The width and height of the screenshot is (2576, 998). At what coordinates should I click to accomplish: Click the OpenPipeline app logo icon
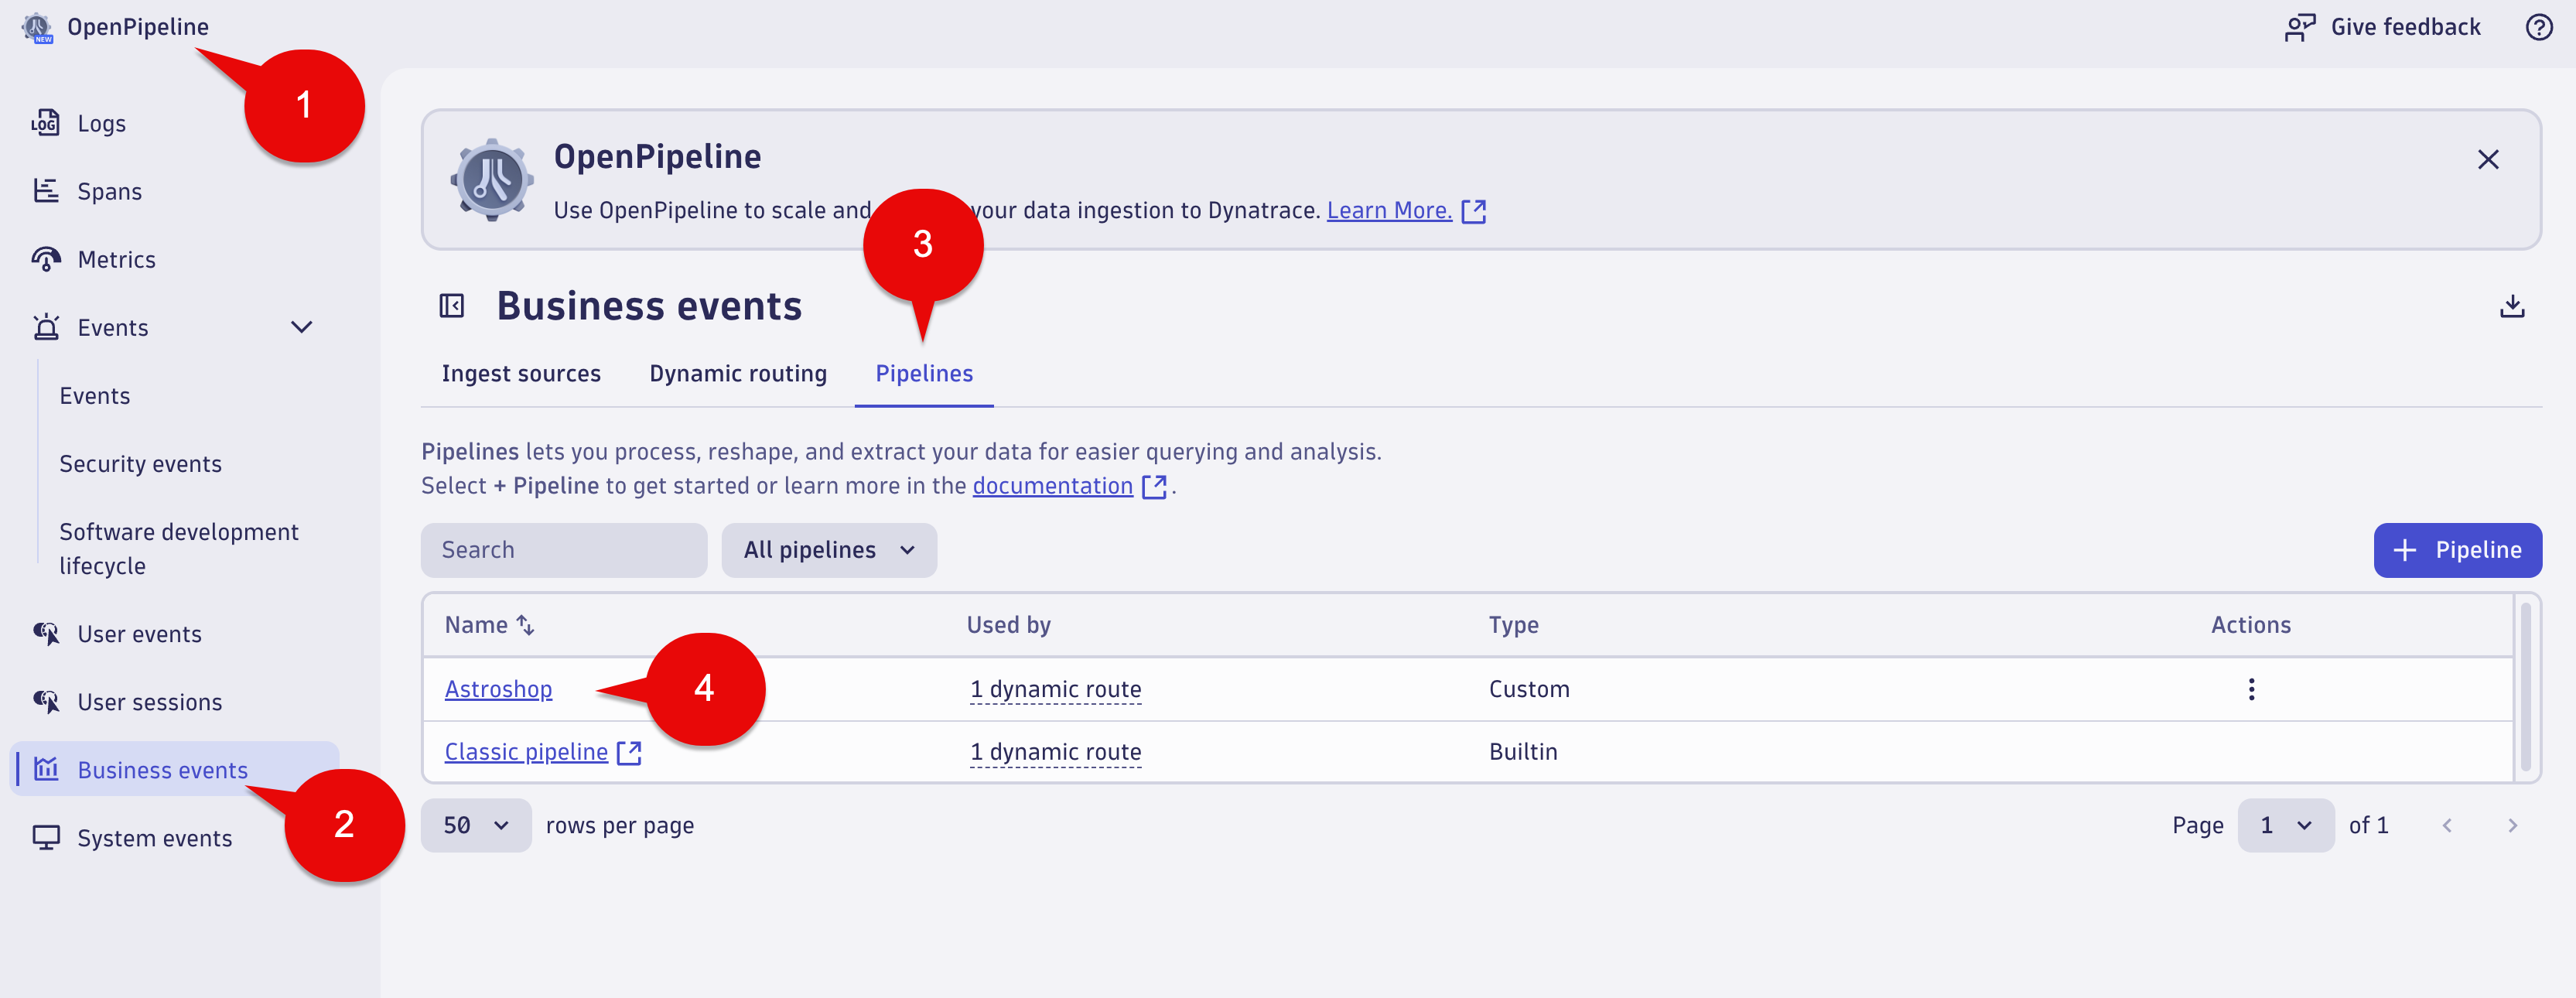point(38,28)
